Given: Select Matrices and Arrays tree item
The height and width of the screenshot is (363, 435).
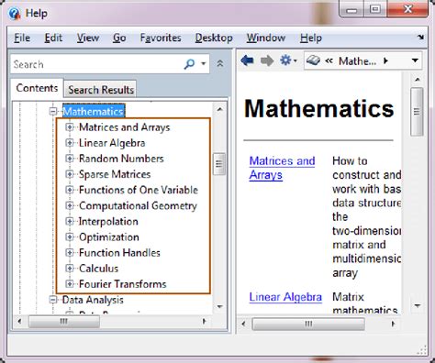Looking at the screenshot, I should tap(125, 127).
